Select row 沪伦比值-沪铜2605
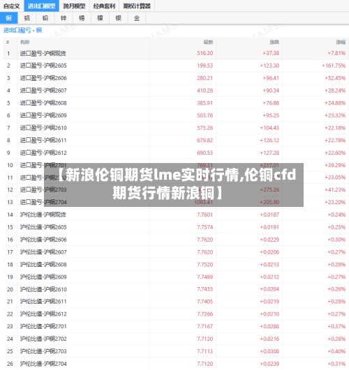 click(176, 227)
